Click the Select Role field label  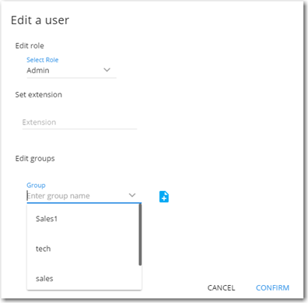[43, 60]
